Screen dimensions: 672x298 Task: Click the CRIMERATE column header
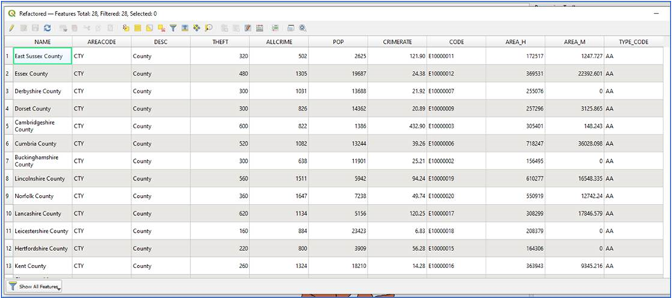[397, 42]
